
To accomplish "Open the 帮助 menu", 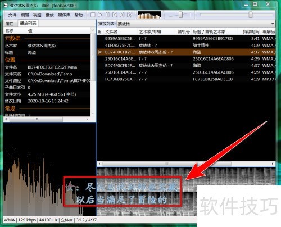I will point(79,15).
